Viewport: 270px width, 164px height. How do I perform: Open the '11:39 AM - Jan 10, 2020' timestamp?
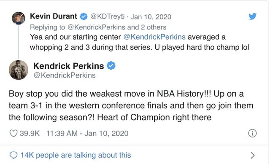tap(87, 134)
